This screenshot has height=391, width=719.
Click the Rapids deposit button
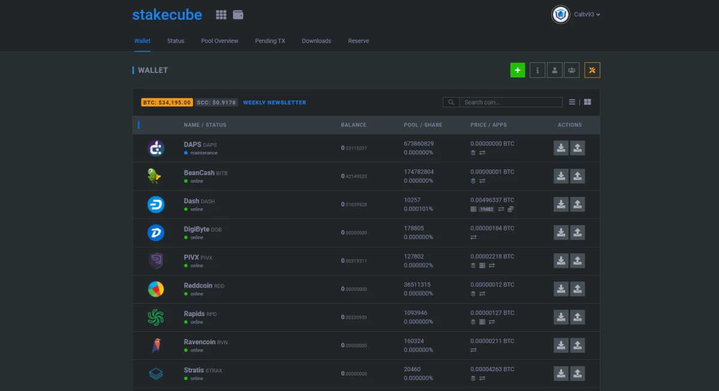point(561,317)
